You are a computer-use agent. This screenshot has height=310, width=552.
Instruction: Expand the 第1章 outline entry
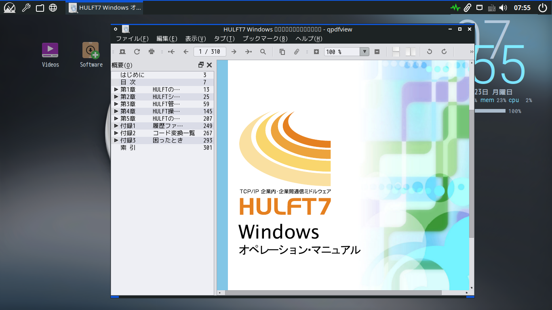point(116,90)
